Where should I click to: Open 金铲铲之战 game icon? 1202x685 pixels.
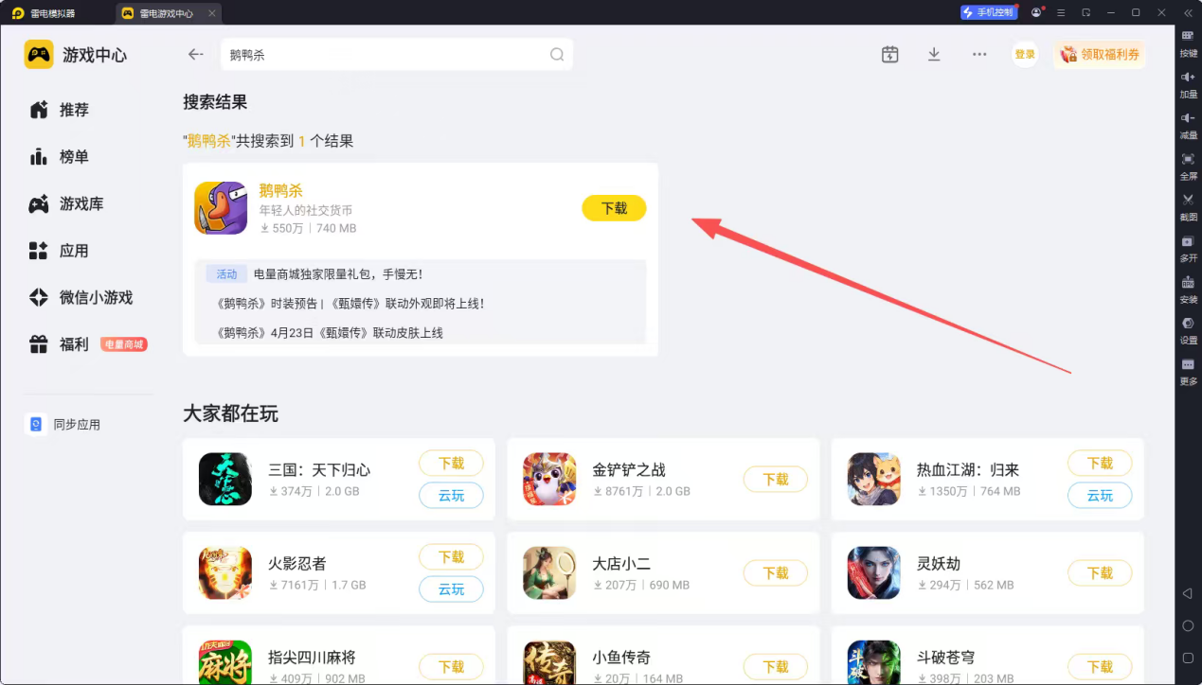(x=549, y=479)
